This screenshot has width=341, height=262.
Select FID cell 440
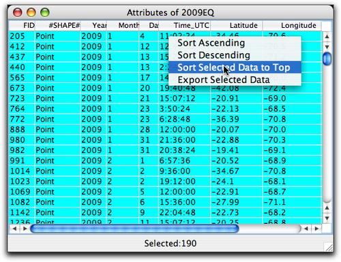tap(22, 67)
